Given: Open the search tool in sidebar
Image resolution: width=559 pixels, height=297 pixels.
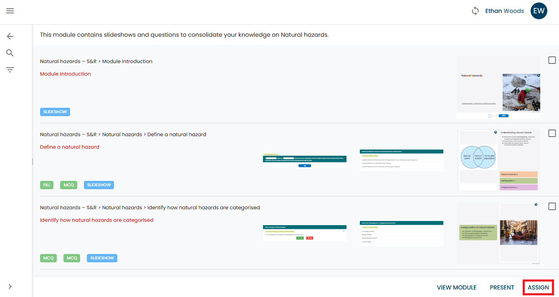Looking at the screenshot, I should pos(10,53).
